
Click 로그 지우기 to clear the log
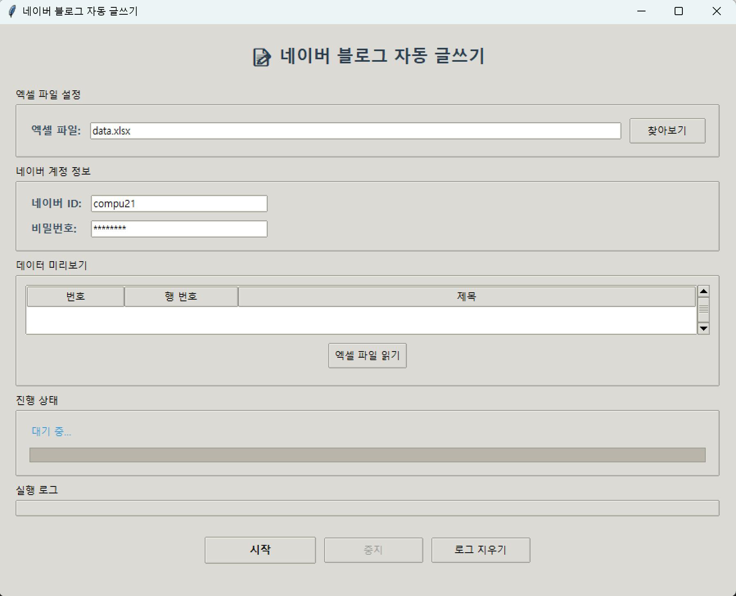pos(481,550)
